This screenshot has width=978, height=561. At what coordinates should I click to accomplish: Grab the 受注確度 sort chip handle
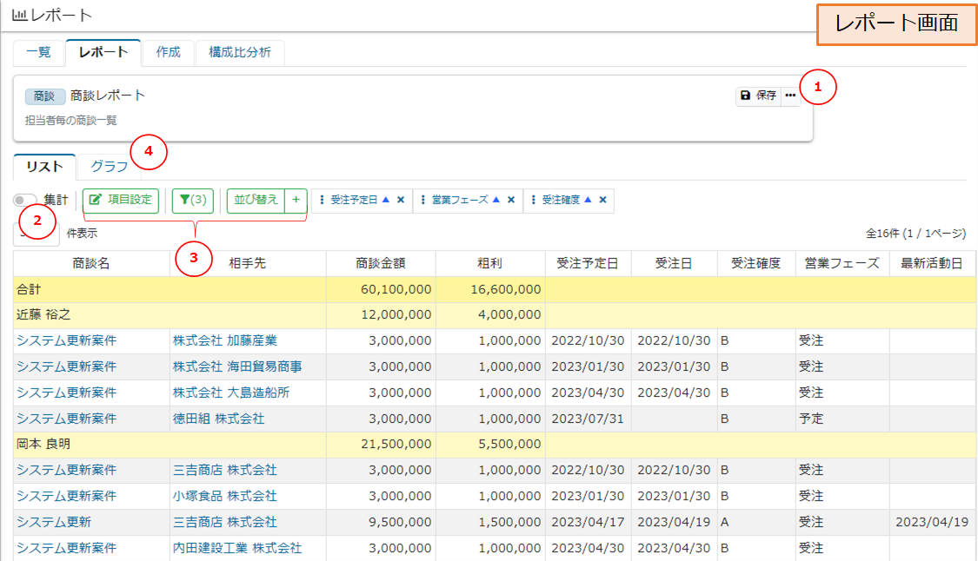pos(533,200)
